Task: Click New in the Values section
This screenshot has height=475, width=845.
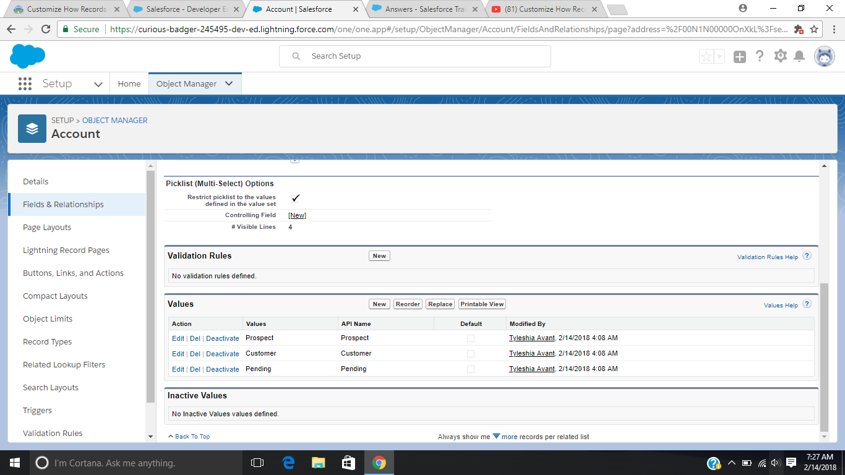Action: pyautogui.click(x=379, y=304)
